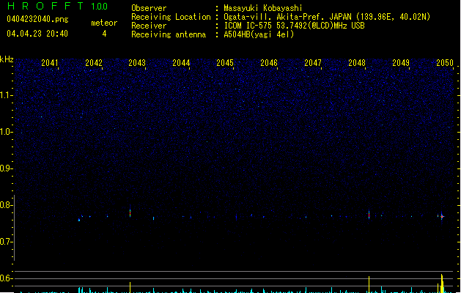This screenshot has width=461, height=293.
Task: Click the kHz axis unit label
Action: pos(7,59)
